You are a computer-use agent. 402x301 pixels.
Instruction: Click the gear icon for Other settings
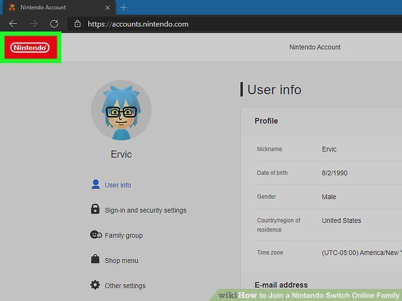[x=95, y=284]
